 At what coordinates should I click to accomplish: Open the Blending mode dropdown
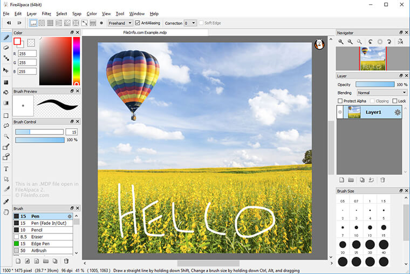click(381, 93)
